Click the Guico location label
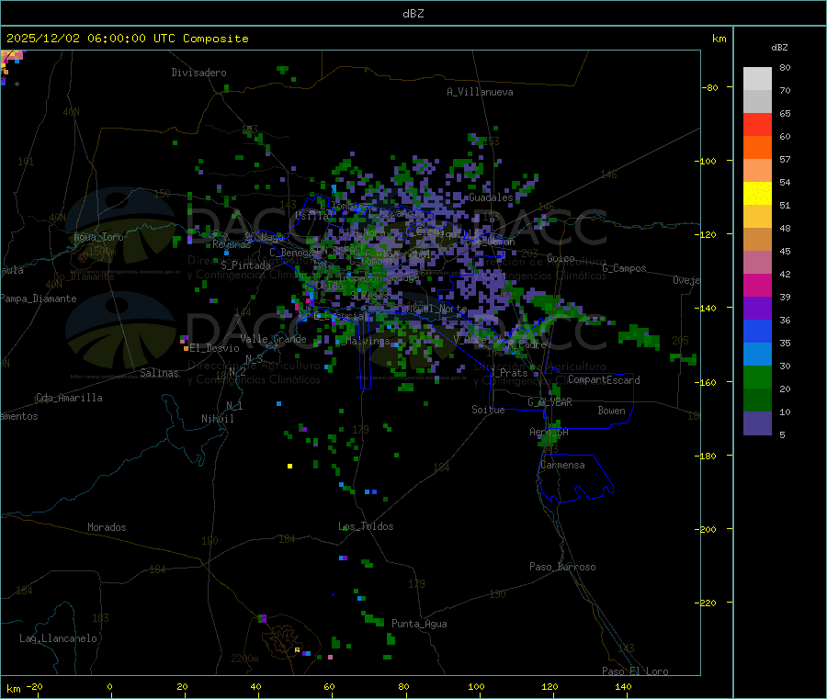The height and width of the screenshot is (699, 827). (561, 258)
